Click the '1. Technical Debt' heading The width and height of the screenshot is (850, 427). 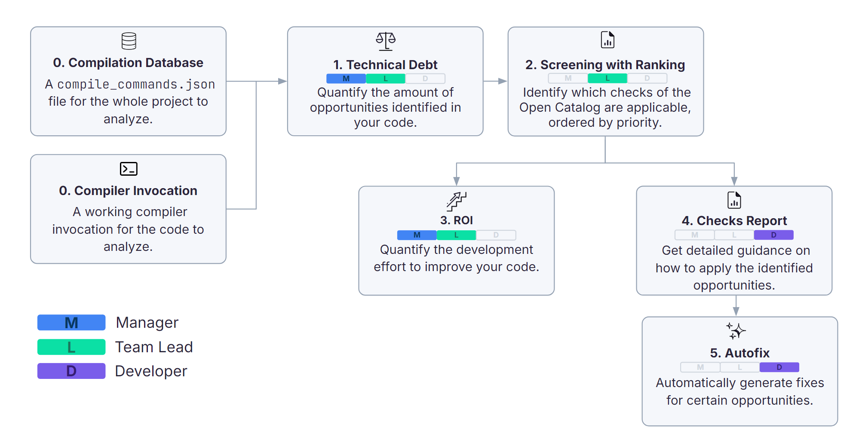(x=385, y=65)
